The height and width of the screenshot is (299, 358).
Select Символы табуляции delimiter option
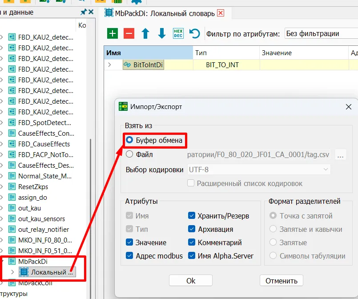tap(273, 255)
